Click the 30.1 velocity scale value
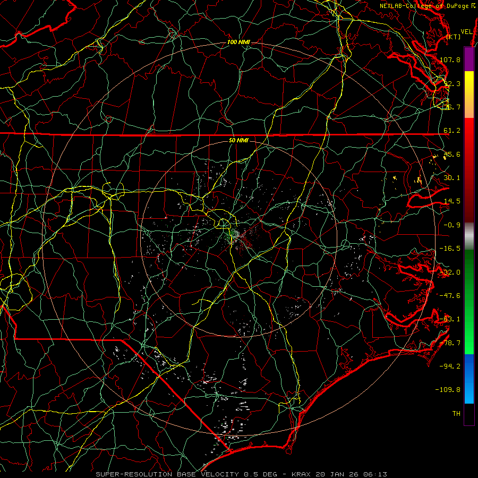The height and width of the screenshot is (478, 478). (x=452, y=178)
